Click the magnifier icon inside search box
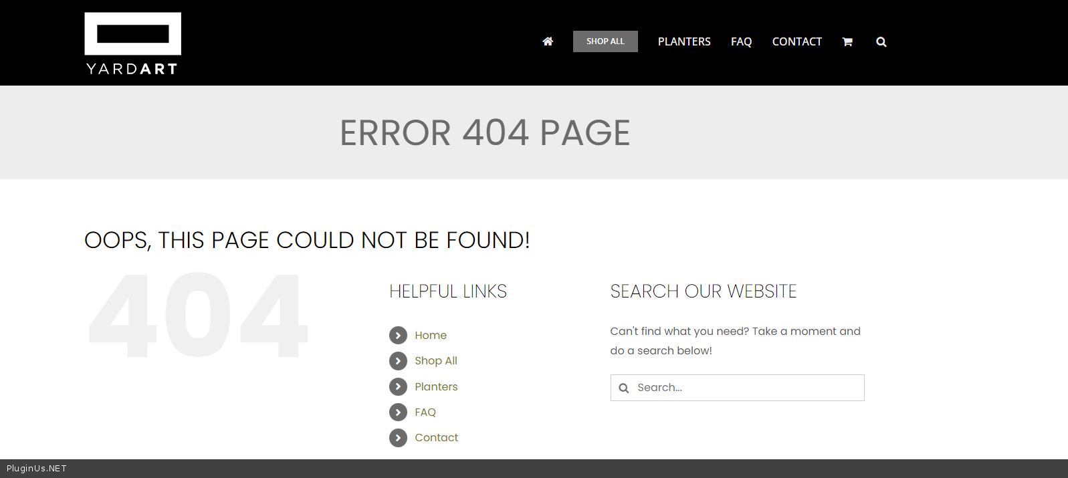Viewport: 1068px width, 478px height. point(624,388)
